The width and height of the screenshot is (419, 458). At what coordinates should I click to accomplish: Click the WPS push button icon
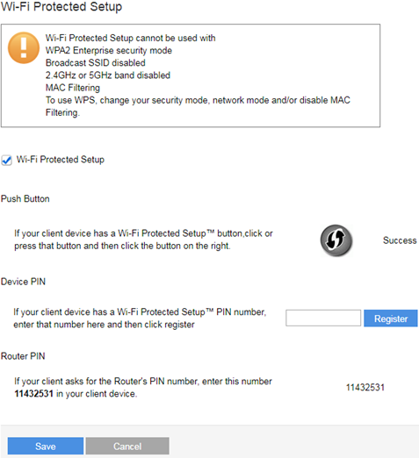pyautogui.click(x=336, y=240)
